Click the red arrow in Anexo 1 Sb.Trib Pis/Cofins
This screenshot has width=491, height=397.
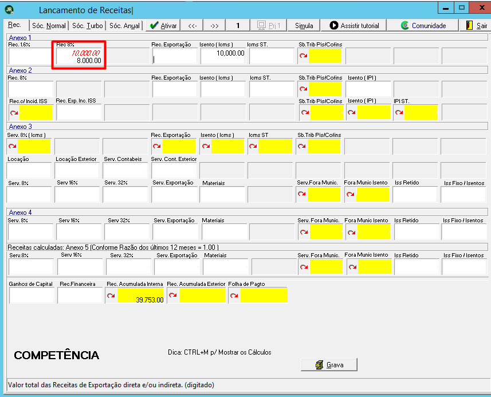click(x=303, y=56)
